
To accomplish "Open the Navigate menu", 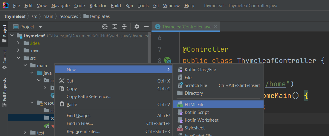I will [x=60, y=6].
